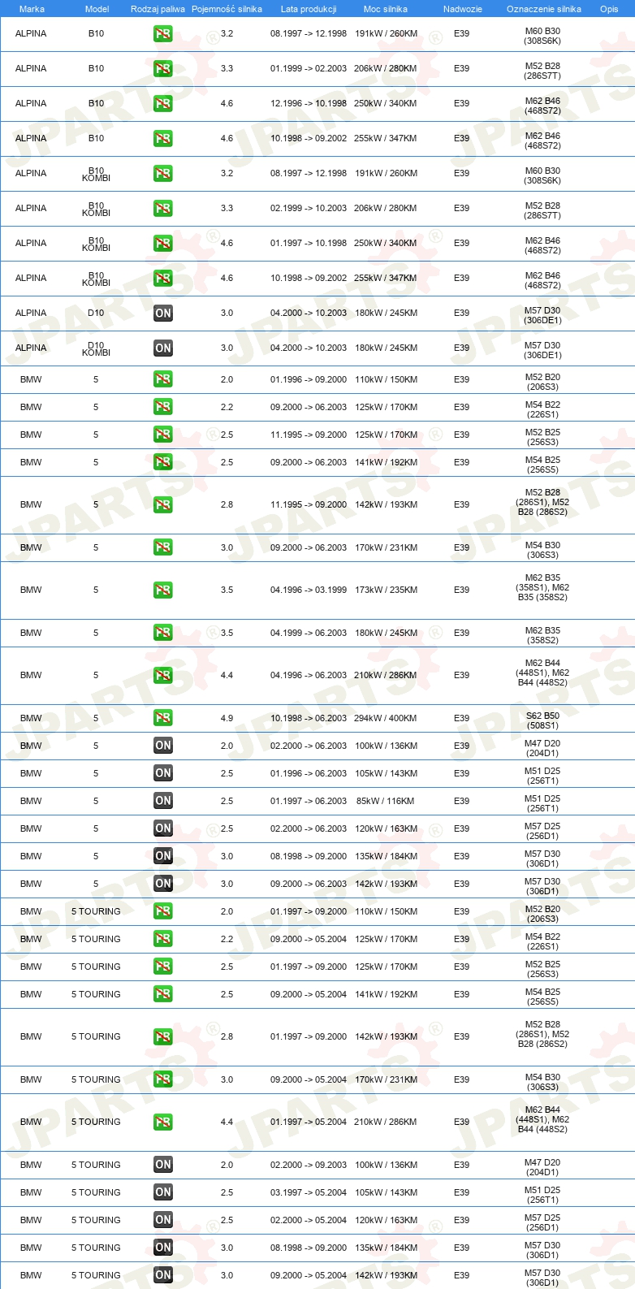Click the Model column header
The image size is (635, 1289).
97,9
